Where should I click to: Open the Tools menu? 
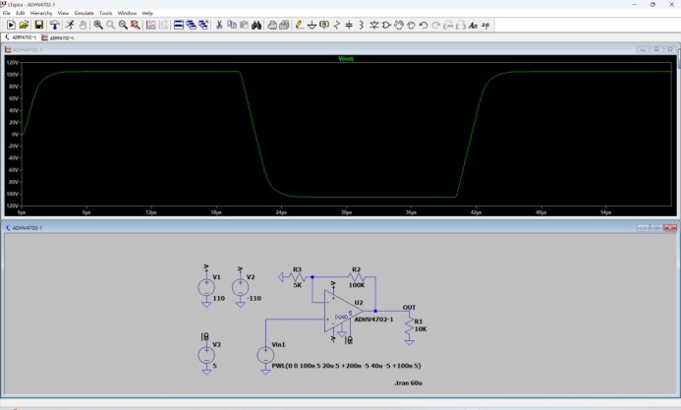pos(105,13)
